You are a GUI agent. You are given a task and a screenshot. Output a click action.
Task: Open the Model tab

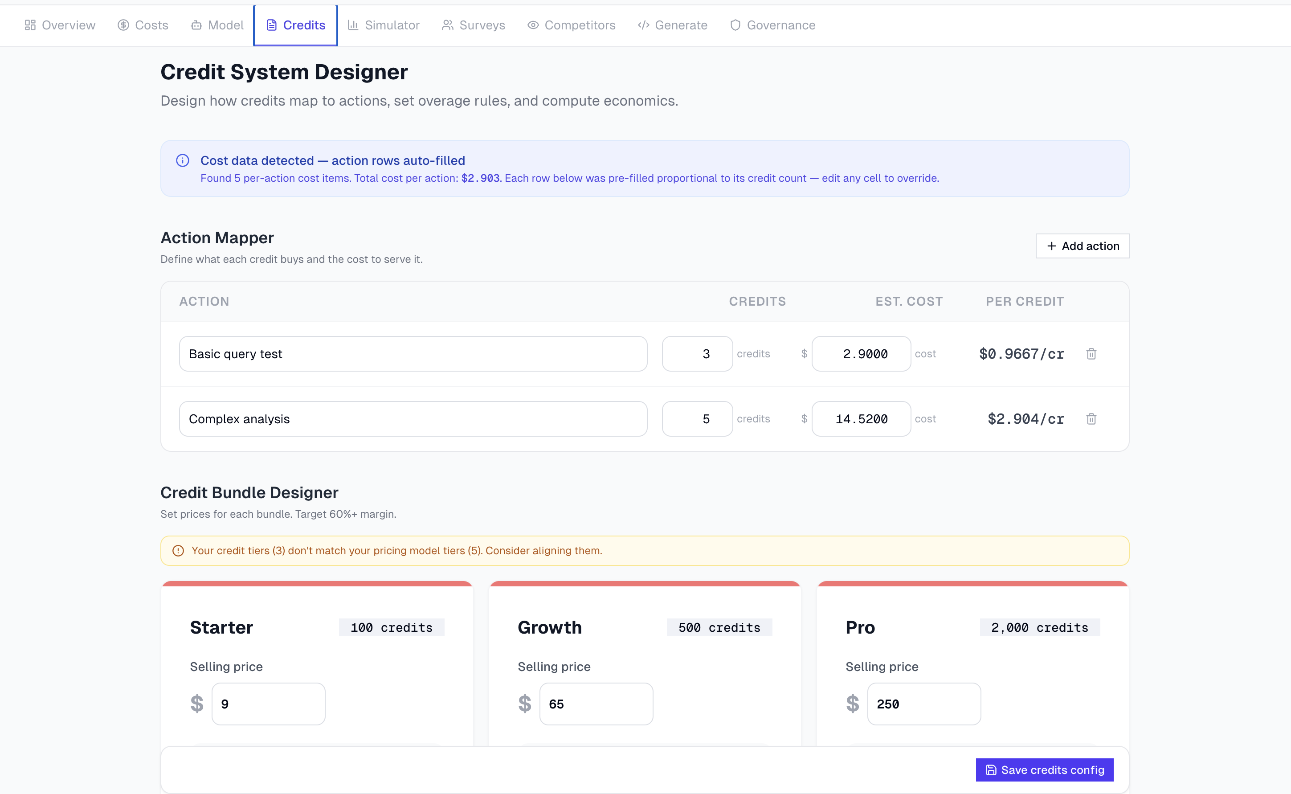pos(217,25)
